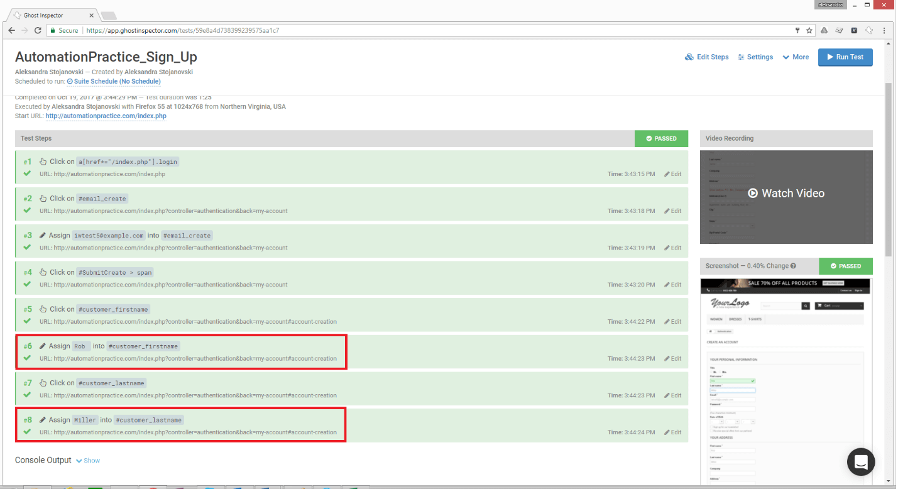This screenshot has height=489, width=898.
Task: Open the automationpractice.com Start URL link
Action: pos(106,116)
